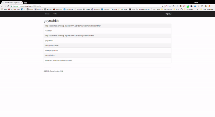The height and width of the screenshot is (117, 215).
Task: Expand the Χρήσιμα Sites bookmark folder
Action: [166, 9]
